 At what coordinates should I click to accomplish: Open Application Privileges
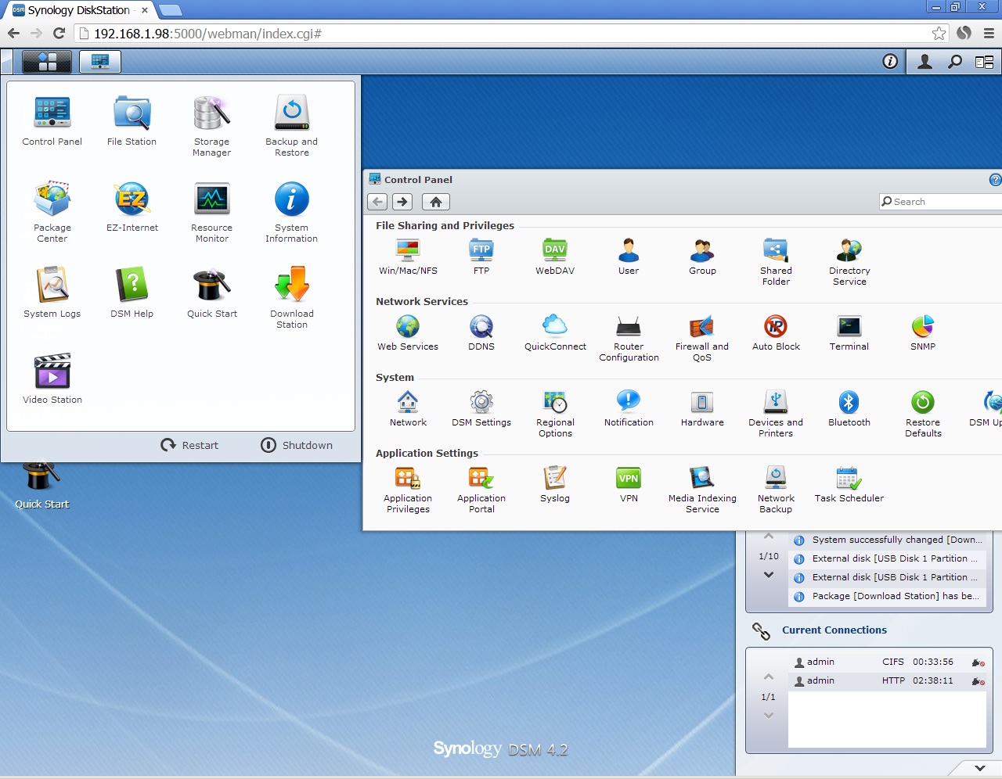(x=408, y=490)
